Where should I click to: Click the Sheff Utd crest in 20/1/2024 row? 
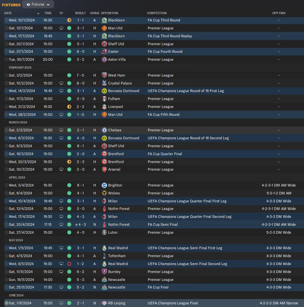coord(105,44)
